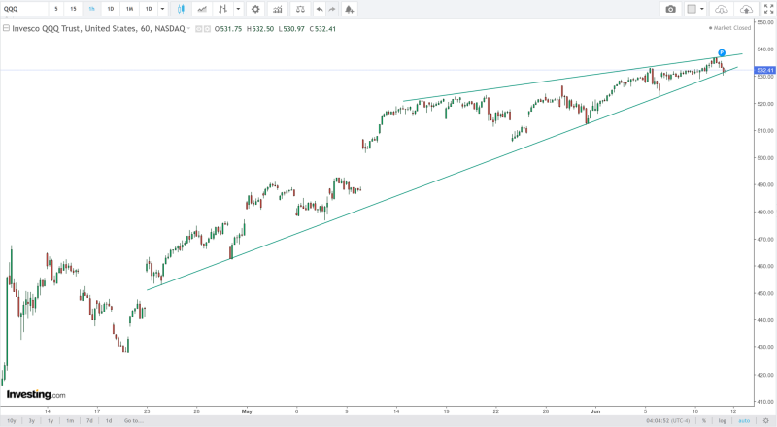Image resolution: width=777 pixels, height=427 pixels.
Task: Enter fullscreen mode with arrows icon
Action: 768,9
